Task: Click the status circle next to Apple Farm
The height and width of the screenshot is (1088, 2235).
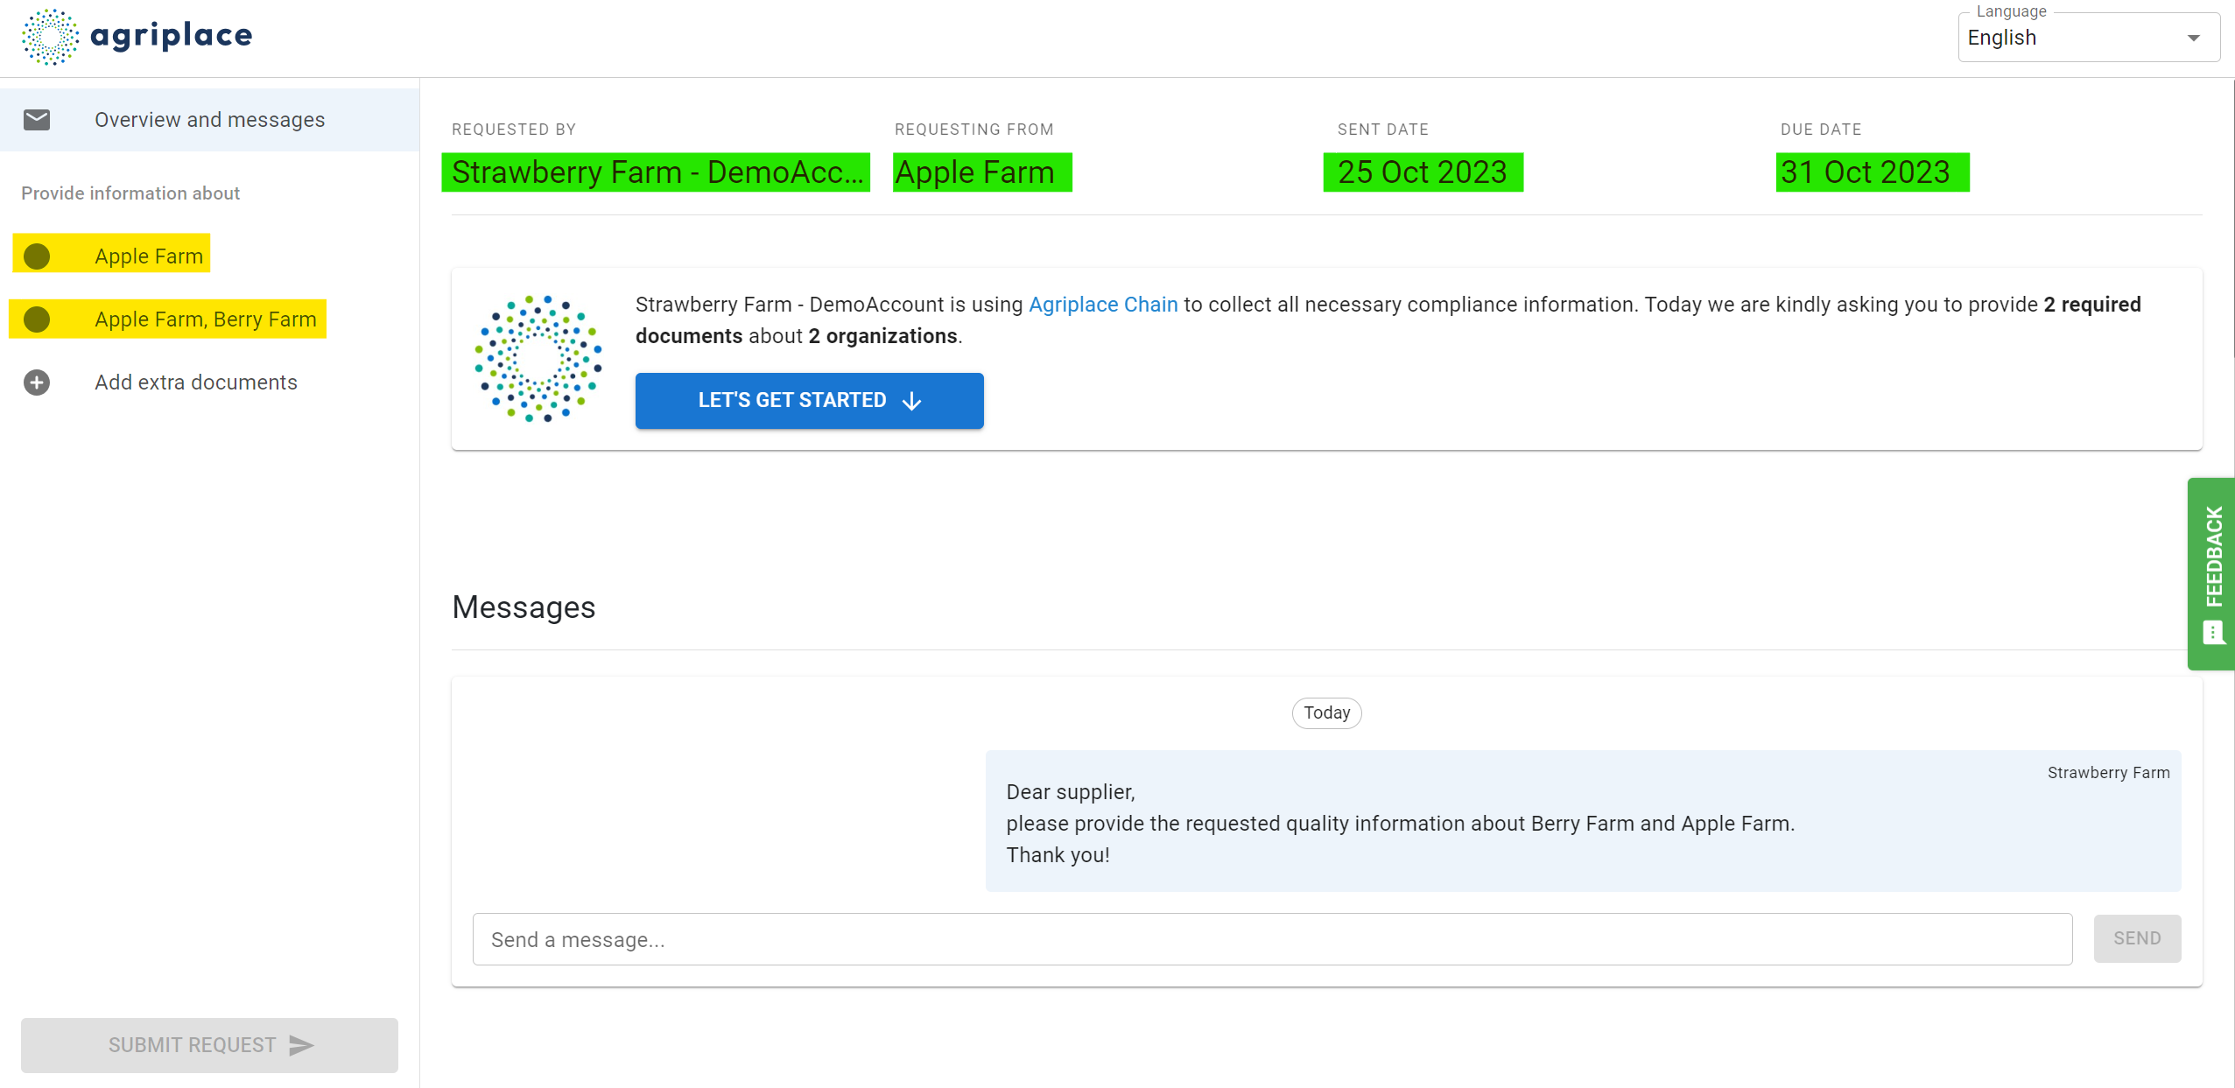Action: 37,256
